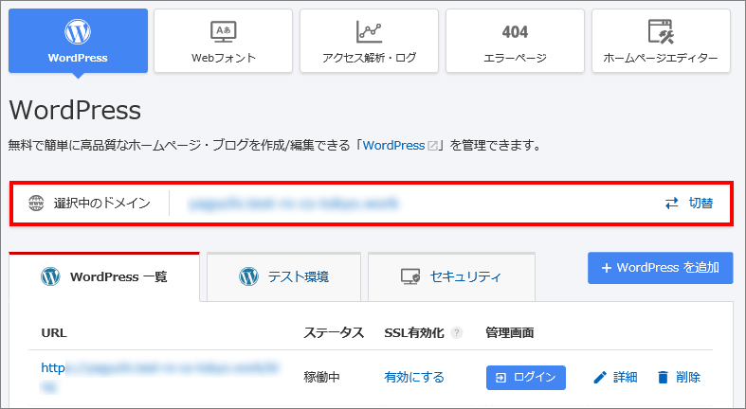Screen dimensions: 746x409
Task: Click 削除 to delete the site
Action: 679,378
